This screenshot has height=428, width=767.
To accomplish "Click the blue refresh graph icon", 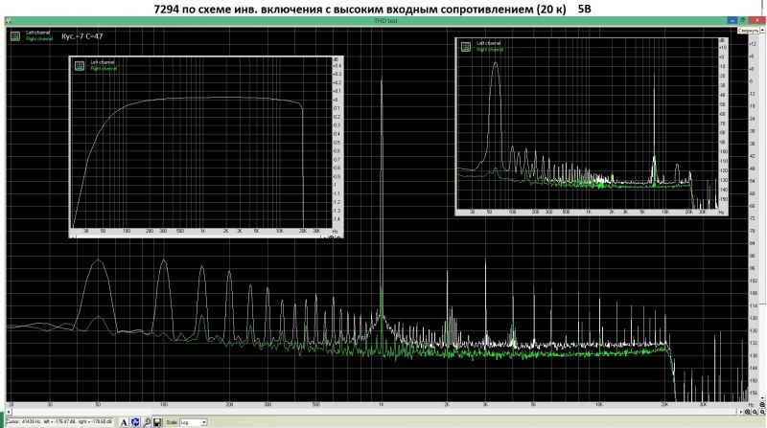I will [137, 421].
